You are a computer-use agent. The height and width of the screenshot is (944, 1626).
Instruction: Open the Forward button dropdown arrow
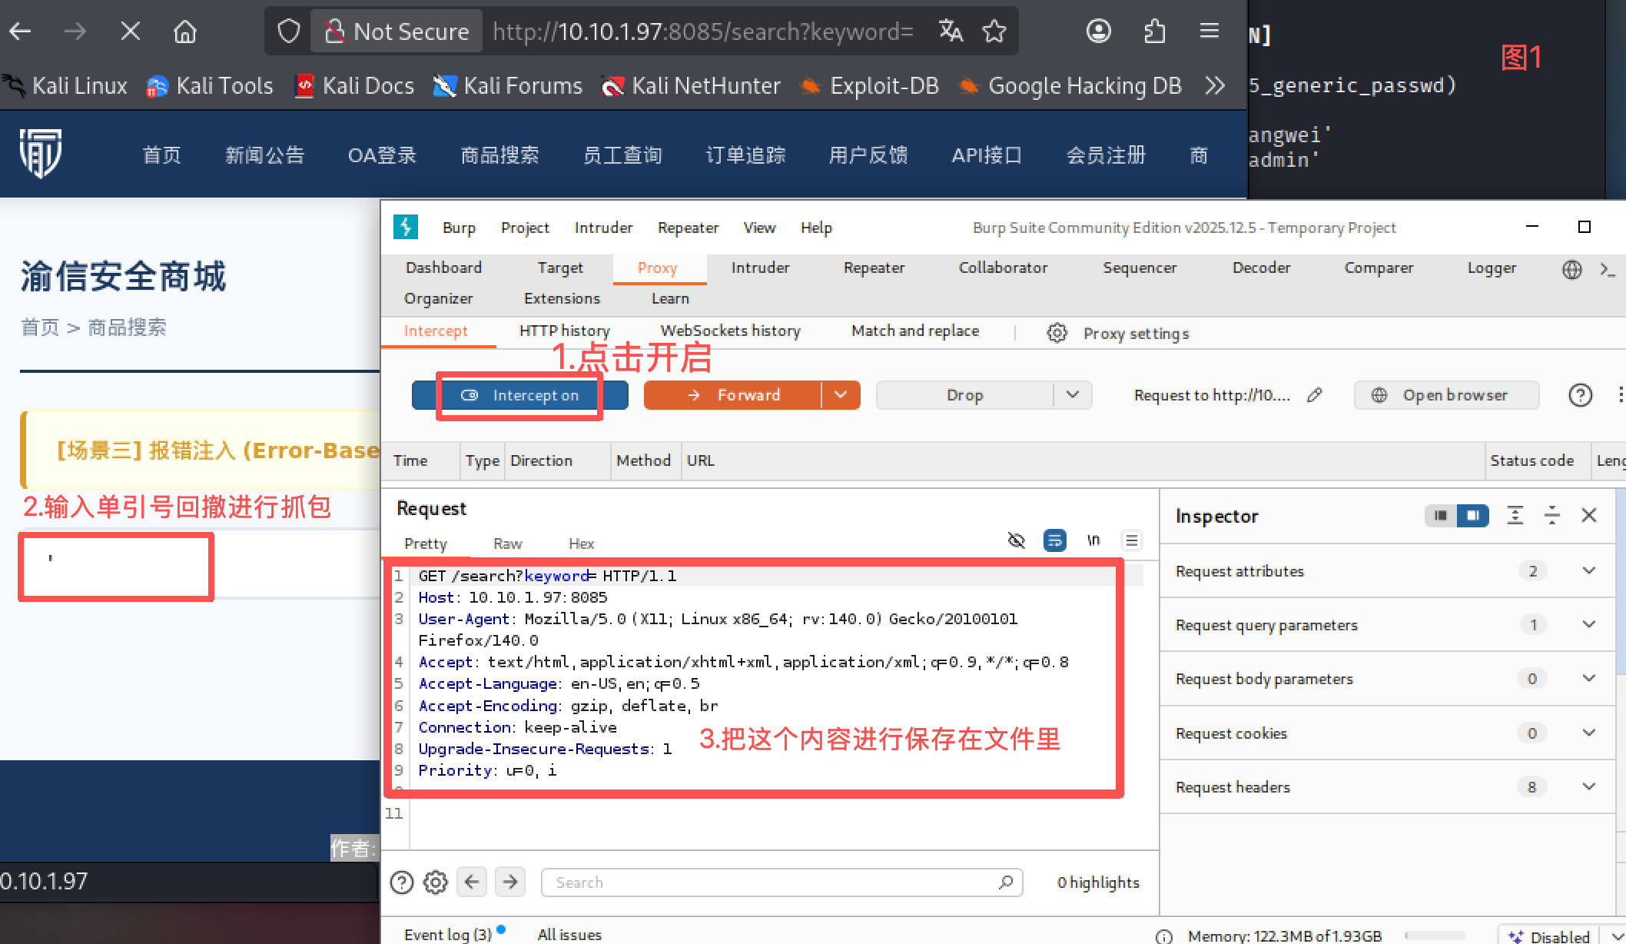point(841,395)
